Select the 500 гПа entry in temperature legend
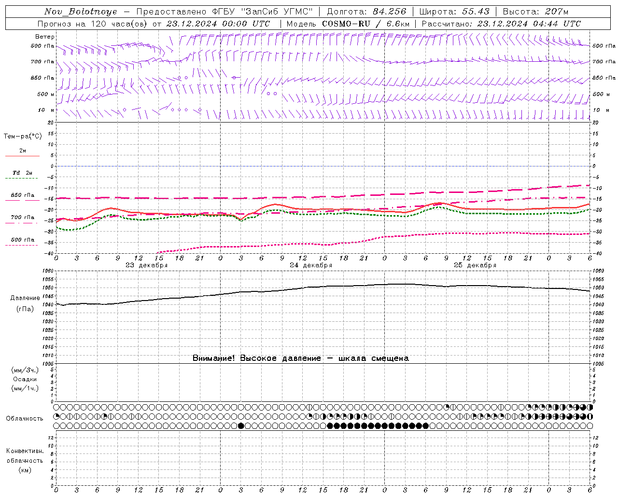The width and height of the screenshot is (618, 494). (x=23, y=240)
